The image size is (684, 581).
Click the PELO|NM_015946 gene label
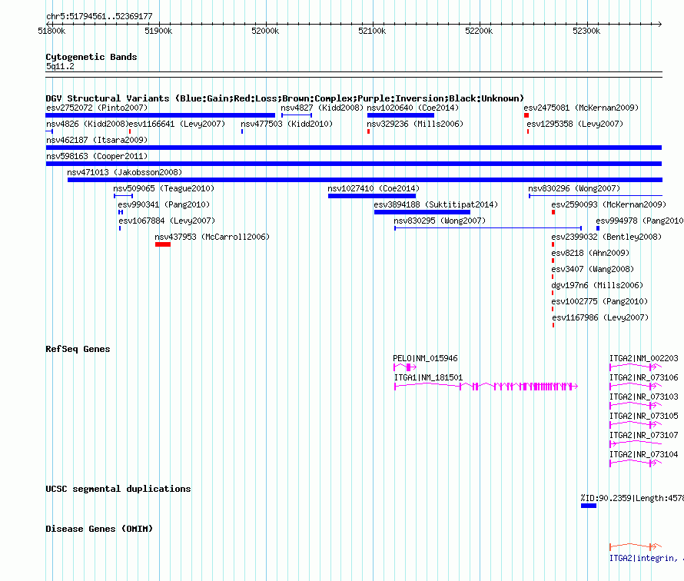coord(425,358)
